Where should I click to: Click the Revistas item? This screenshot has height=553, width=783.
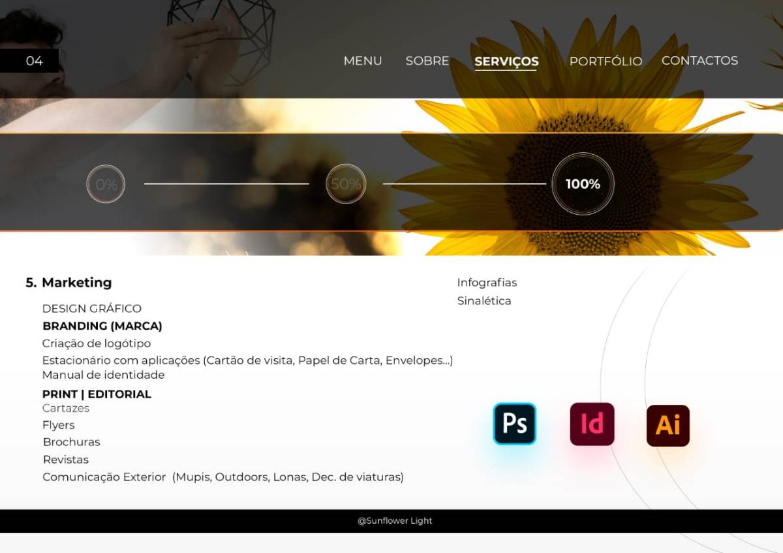point(66,460)
